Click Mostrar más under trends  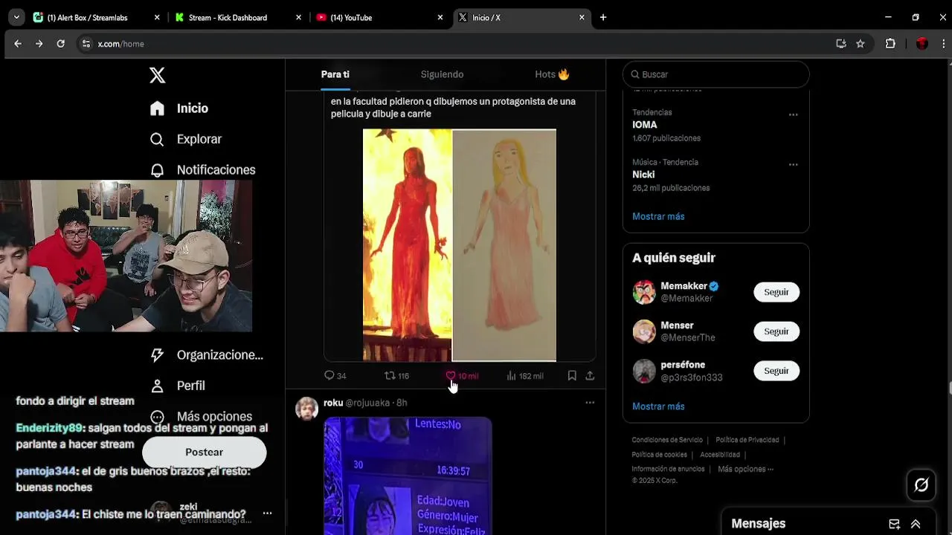[x=658, y=216]
